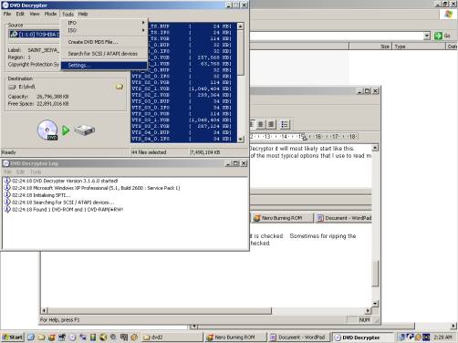The height and width of the screenshot is (343, 458).
Task: Click the '7,490,104 KB' status bar total
Action: pyautogui.click(x=205, y=152)
